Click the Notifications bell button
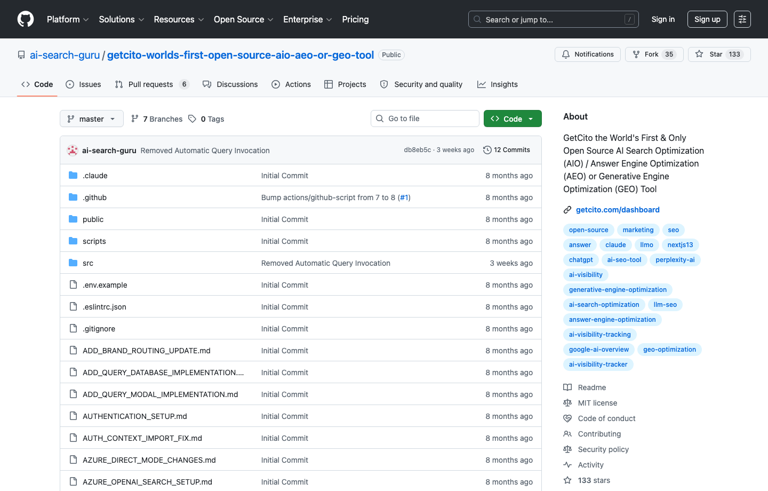Viewport: 768px width, 491px height. pos(588,54)
